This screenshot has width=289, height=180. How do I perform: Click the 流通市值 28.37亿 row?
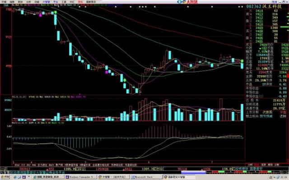point(266,108)
